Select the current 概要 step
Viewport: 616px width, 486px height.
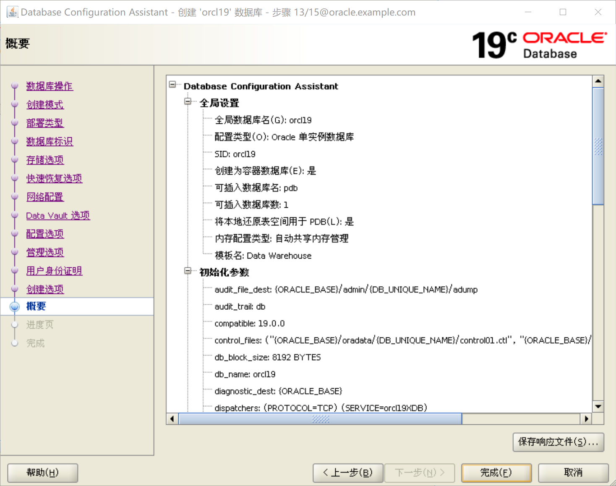click(36, 306)
